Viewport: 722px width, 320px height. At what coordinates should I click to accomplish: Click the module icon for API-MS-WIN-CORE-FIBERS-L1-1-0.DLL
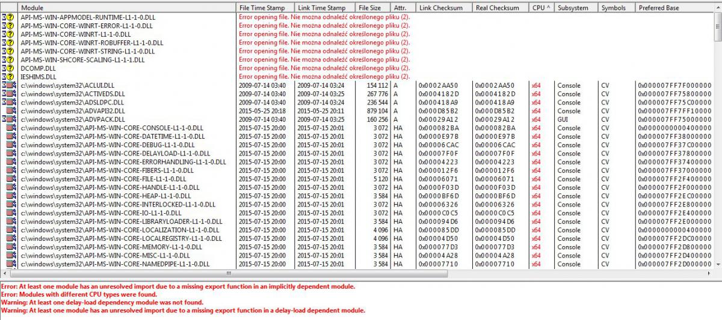pyautogui.click(x=10, y=170)
